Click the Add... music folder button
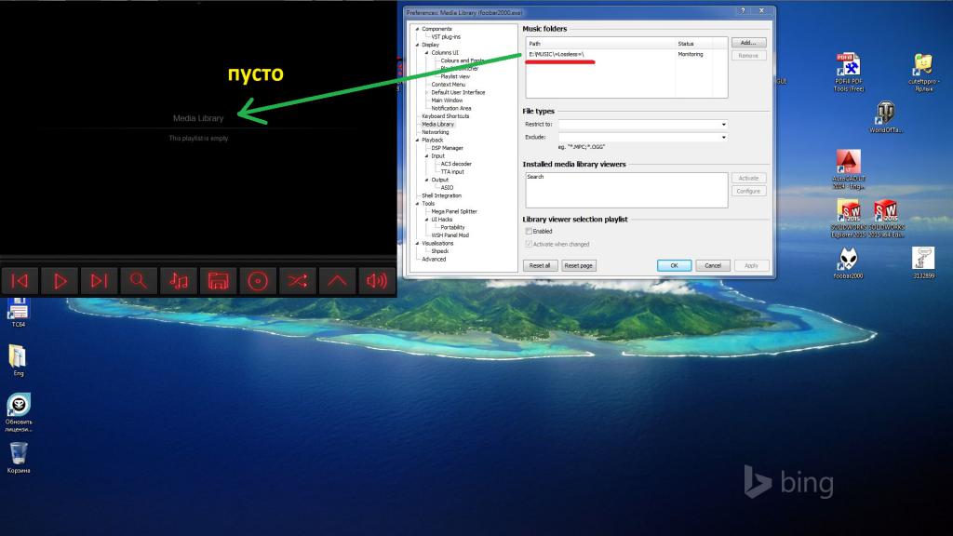 click(x=747, y=43)
